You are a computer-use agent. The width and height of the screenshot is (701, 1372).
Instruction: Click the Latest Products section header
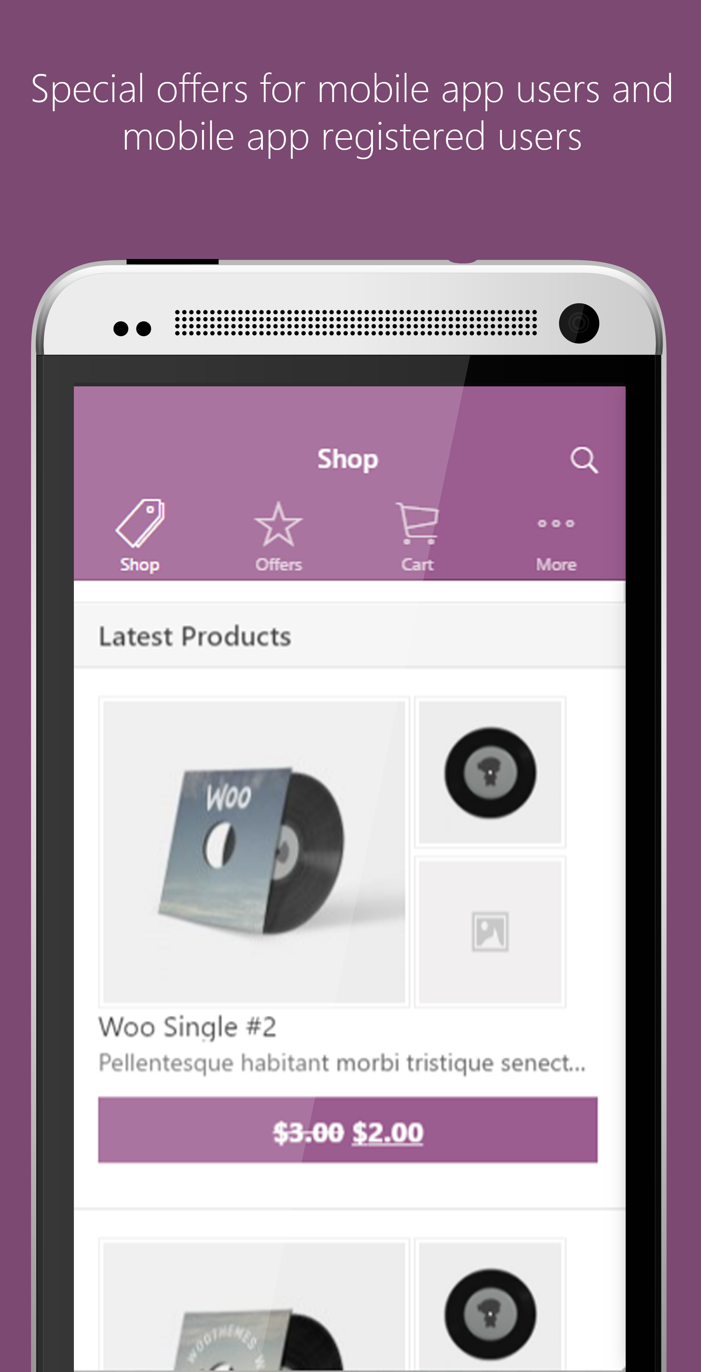[195, 636]
